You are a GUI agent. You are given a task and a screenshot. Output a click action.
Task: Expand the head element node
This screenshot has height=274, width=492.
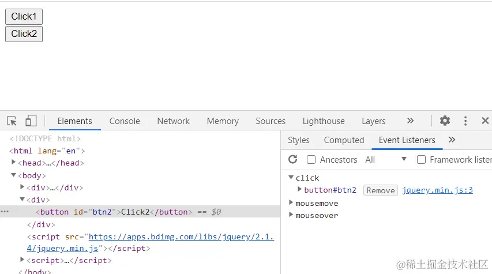(14, 163)
